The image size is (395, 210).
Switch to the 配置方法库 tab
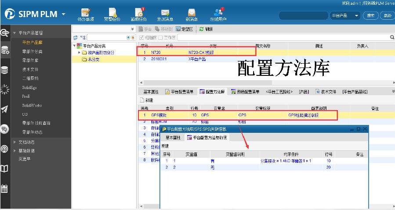click(212, 92)
